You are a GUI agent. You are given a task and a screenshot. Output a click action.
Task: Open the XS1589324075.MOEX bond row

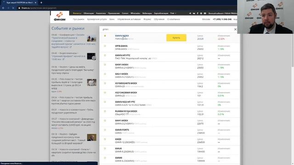pos(170,85)
